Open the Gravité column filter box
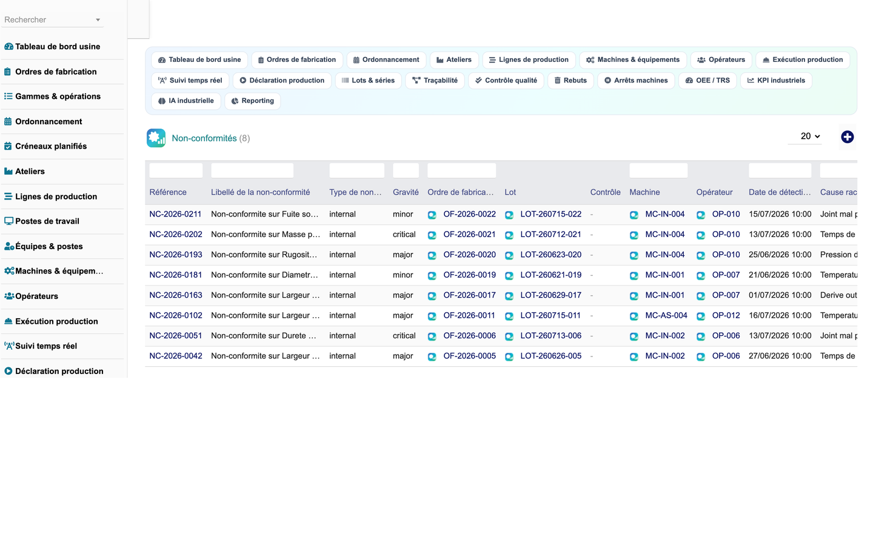 point(406,170)
